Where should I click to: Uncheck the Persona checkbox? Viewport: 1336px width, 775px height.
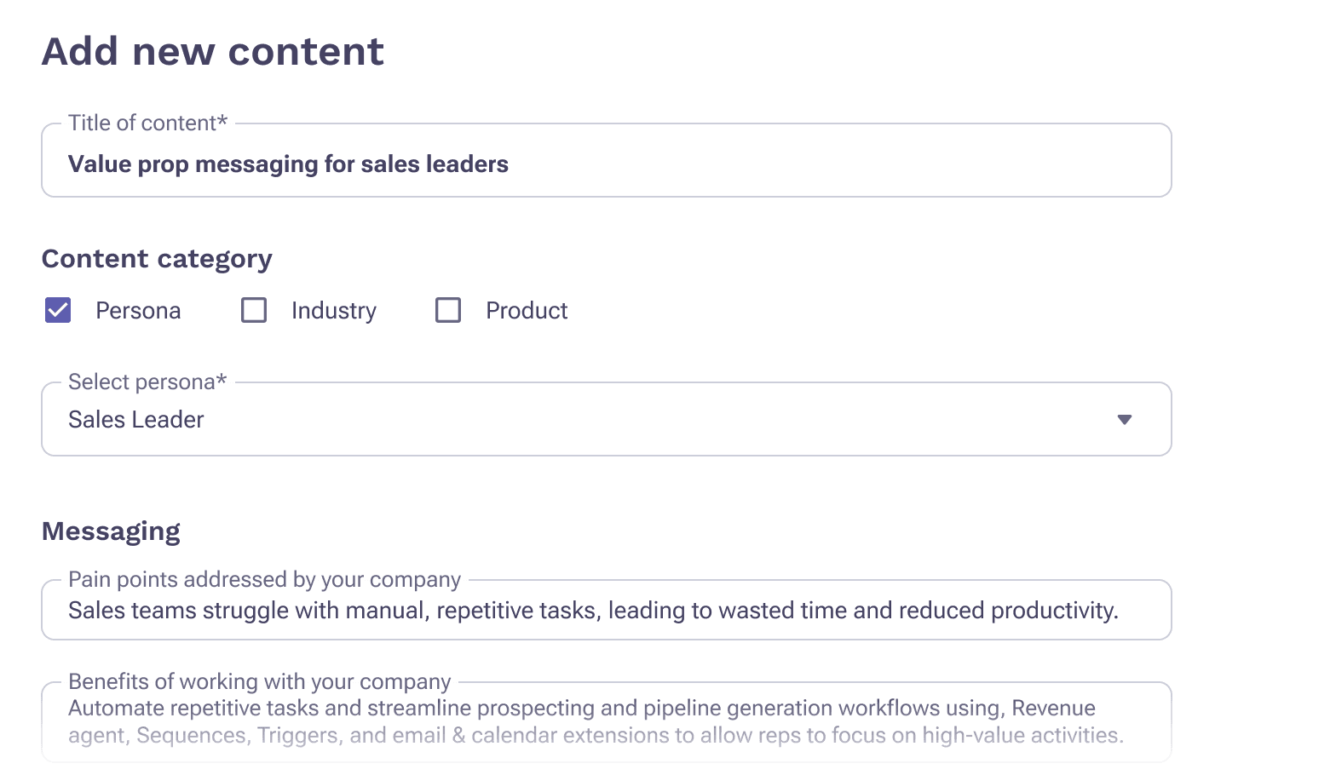tap(58, 310)
